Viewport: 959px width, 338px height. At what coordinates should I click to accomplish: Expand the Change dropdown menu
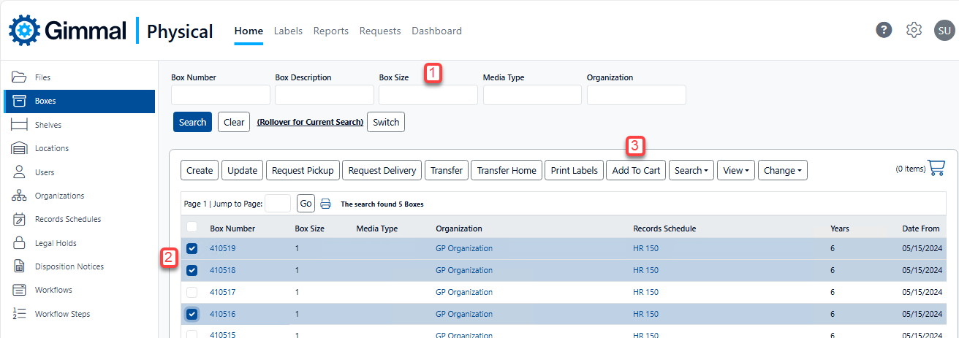(x=782, y=170)
